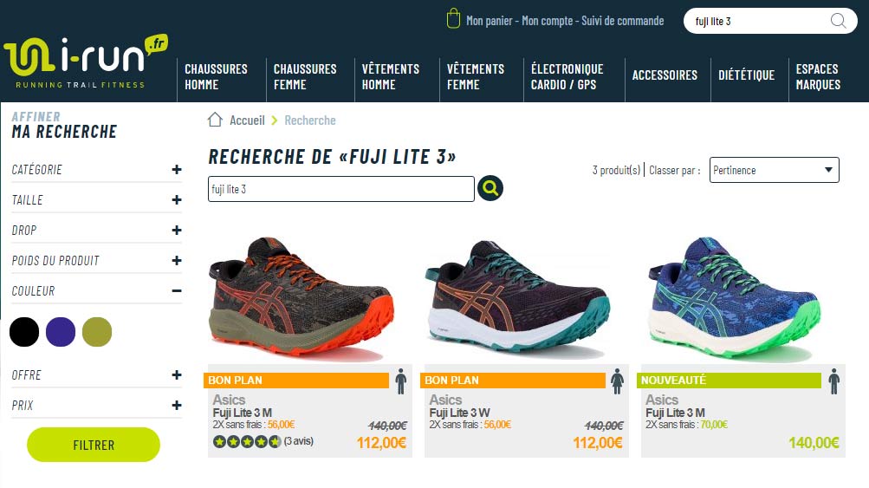
Task: Click the five-star rating on Fuji Lite 3 M
Action: (247, 441)
